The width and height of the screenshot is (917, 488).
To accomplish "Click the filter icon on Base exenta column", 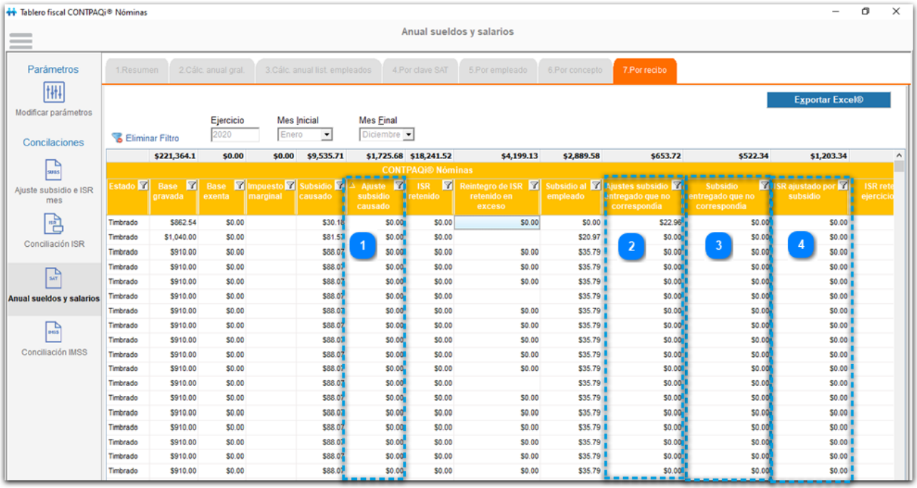I will tap(240, 185).
